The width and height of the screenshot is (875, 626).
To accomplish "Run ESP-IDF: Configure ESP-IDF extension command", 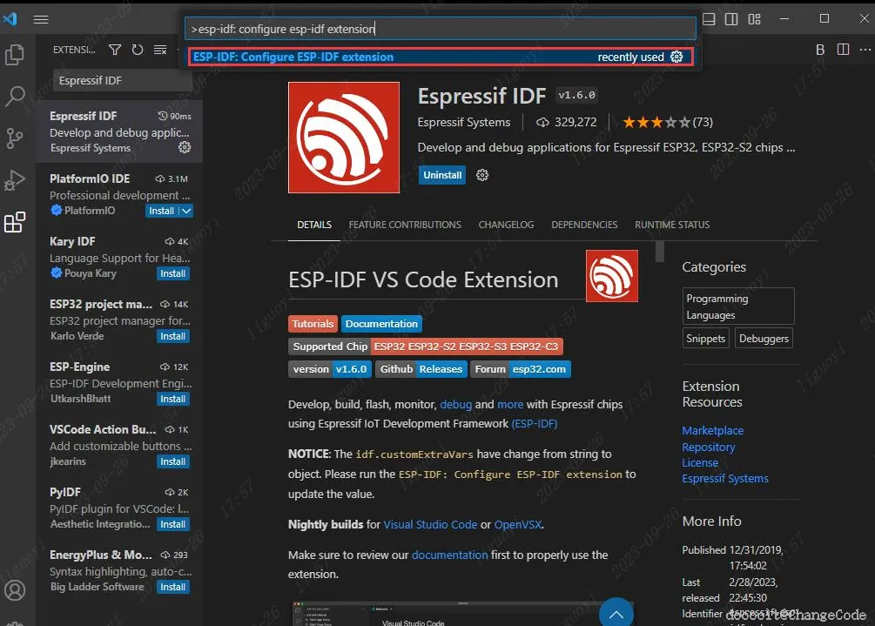I will [441, 57].
